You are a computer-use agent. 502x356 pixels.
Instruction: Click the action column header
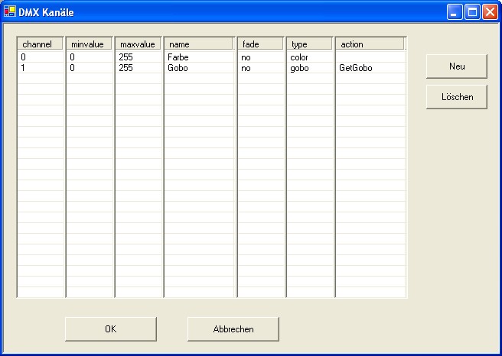coord(370,44)
